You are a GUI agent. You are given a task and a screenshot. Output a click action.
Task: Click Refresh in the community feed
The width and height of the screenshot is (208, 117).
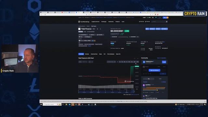click(163, 82)
